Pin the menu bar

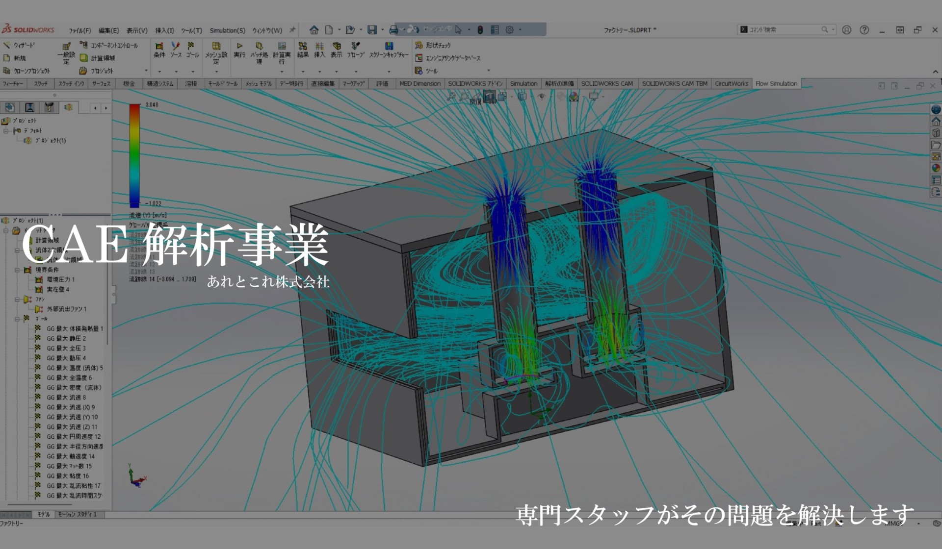292,30
